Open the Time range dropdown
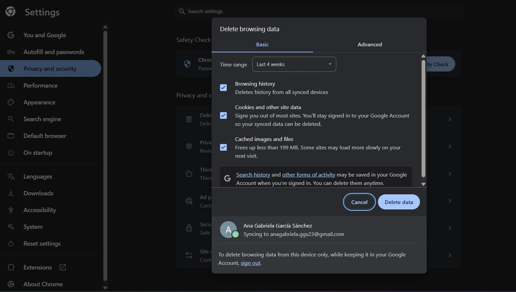This screenshot has height=292, width=516. click(x=294, y=64)
